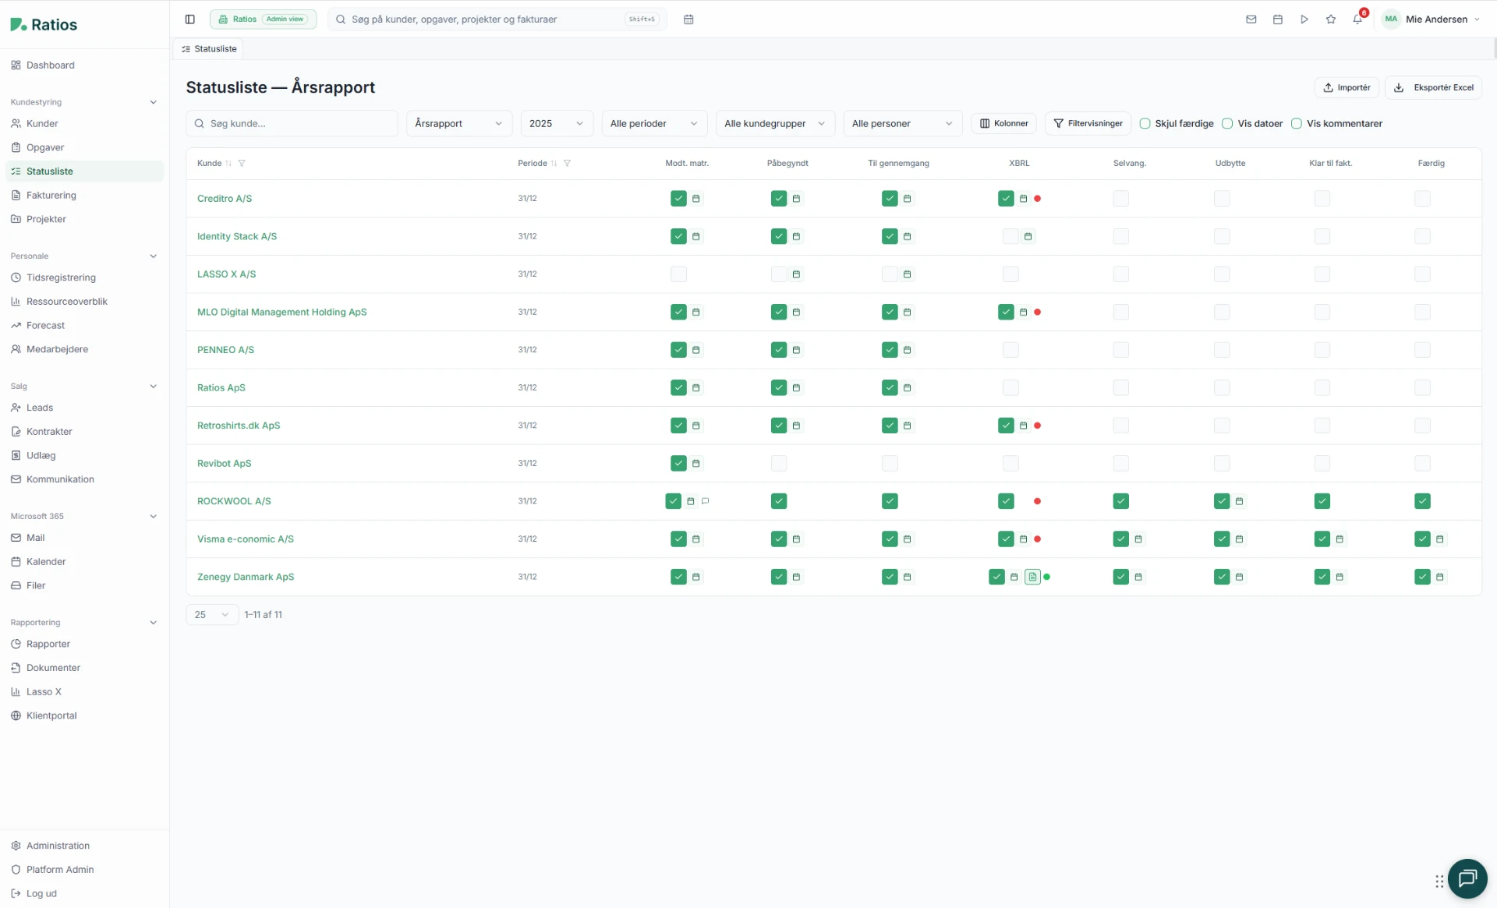Open the calendar icon beside search bar
The image size is (1497, 908).
pyautogui.click(x=688, y=19)
